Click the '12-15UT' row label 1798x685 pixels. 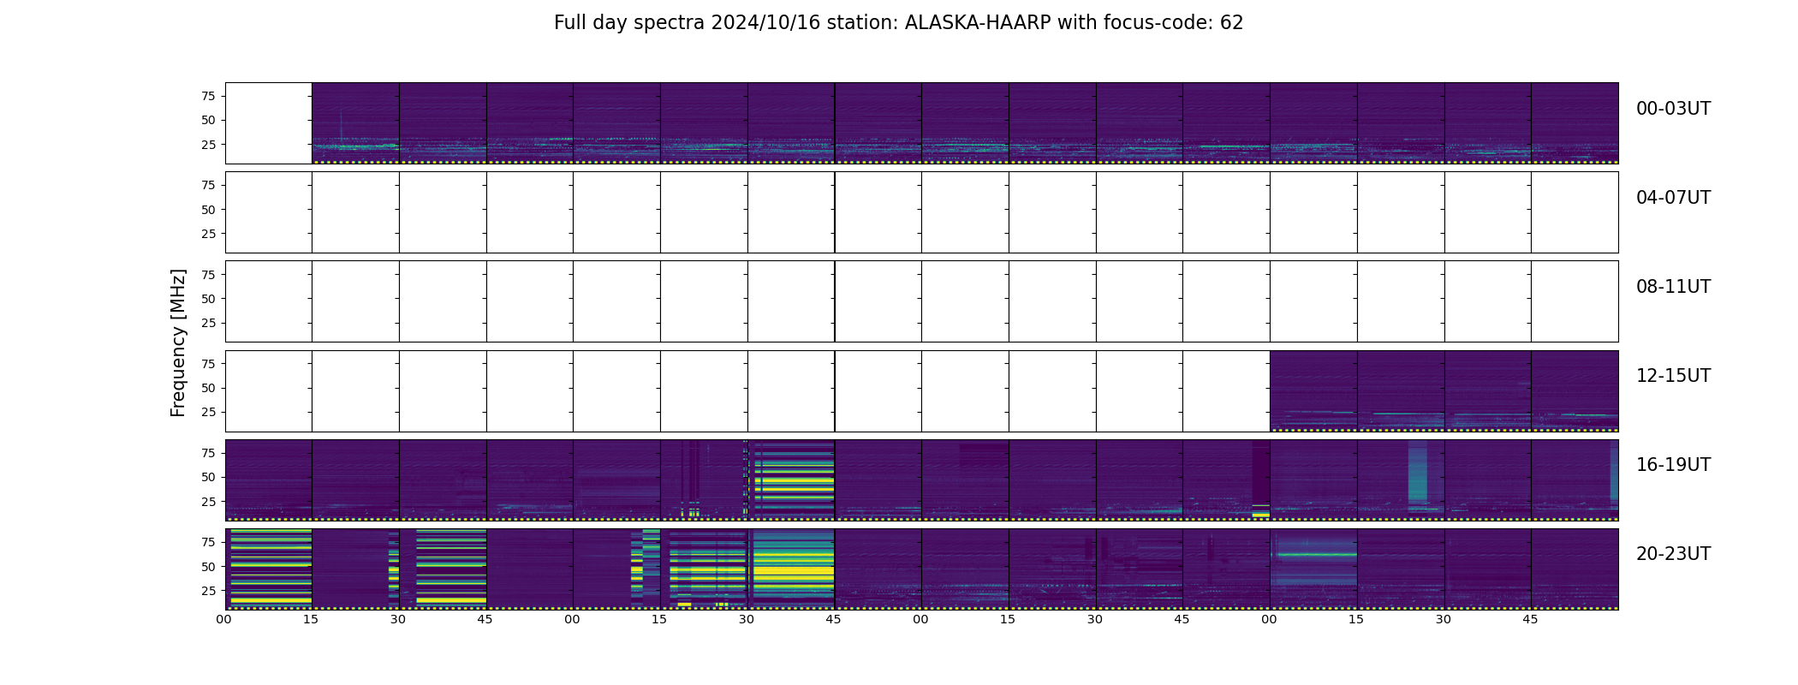(1673, 376)
